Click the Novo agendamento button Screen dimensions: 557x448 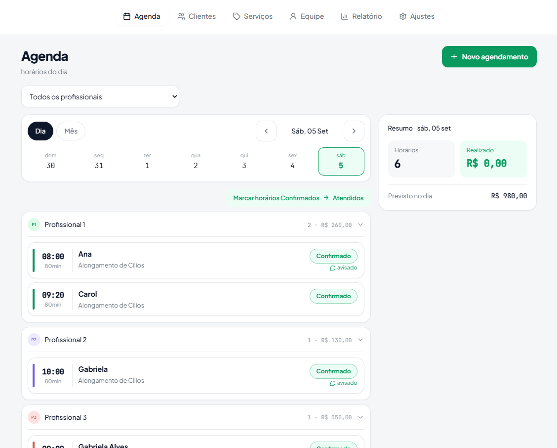[489, 56]
